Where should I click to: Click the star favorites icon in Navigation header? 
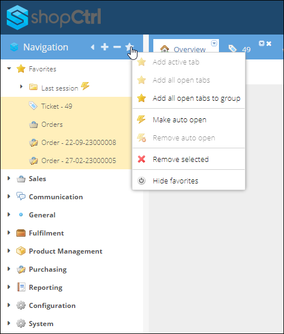tap(129, 46)
